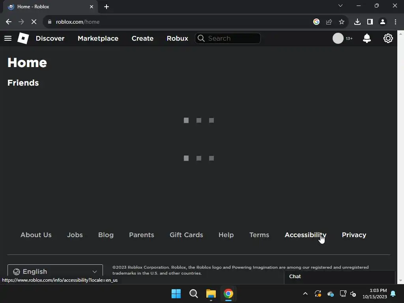Image resolution: width=404 pixels, height=303 pixels.
Task: Open the Marketplace page
Action: point(98,38)
